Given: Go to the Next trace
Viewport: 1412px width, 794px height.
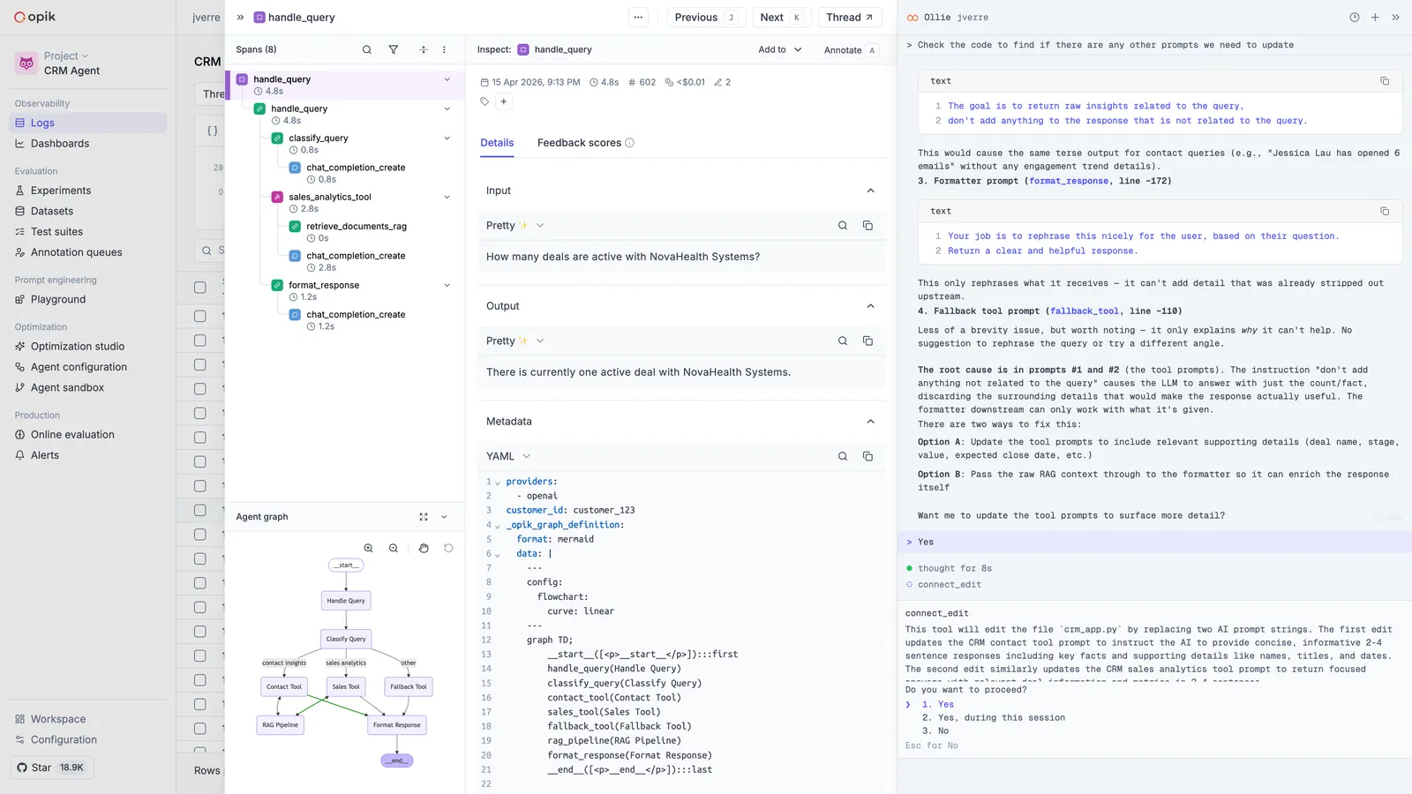Looking at the screenshot, I should click(782, 18).
